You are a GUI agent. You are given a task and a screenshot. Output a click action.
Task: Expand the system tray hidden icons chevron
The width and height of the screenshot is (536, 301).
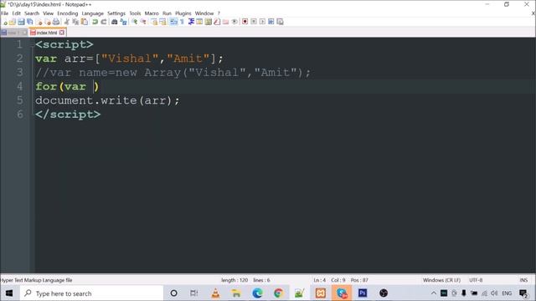click(434, 293)
